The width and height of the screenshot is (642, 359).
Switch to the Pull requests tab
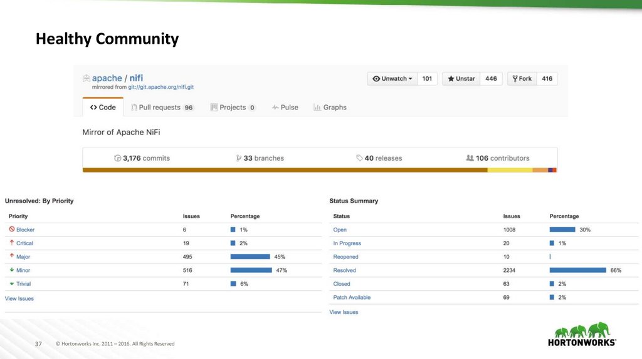[x=162, y=108]
